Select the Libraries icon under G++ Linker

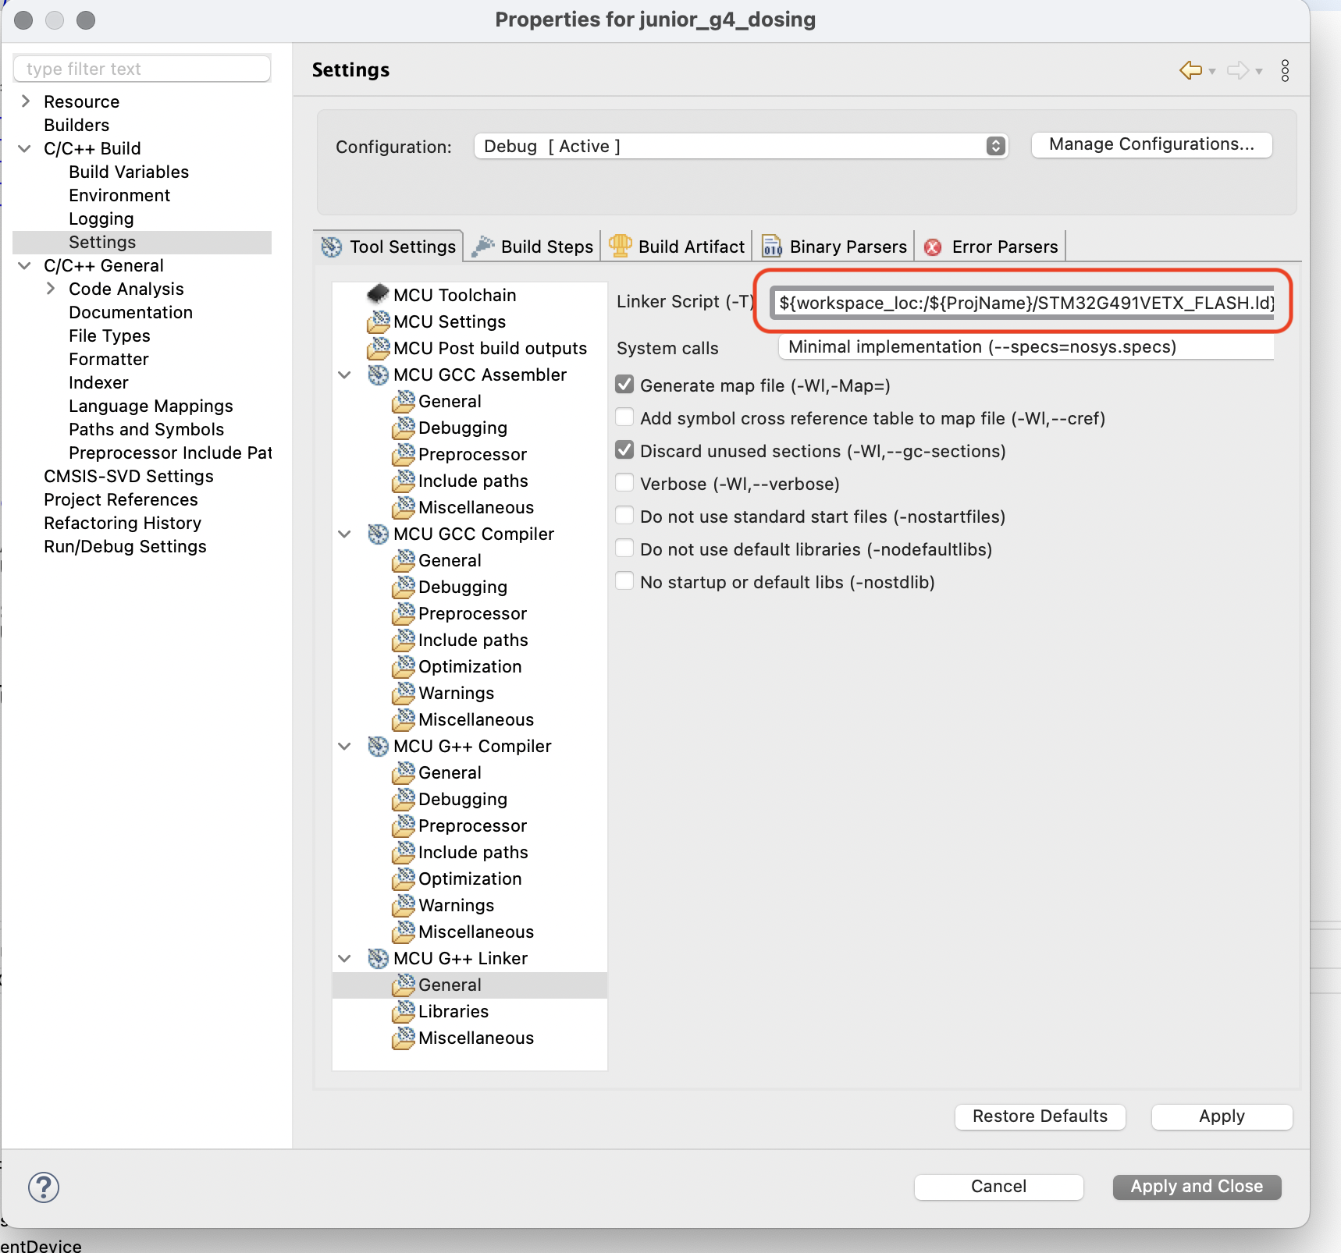point(404,1010)
